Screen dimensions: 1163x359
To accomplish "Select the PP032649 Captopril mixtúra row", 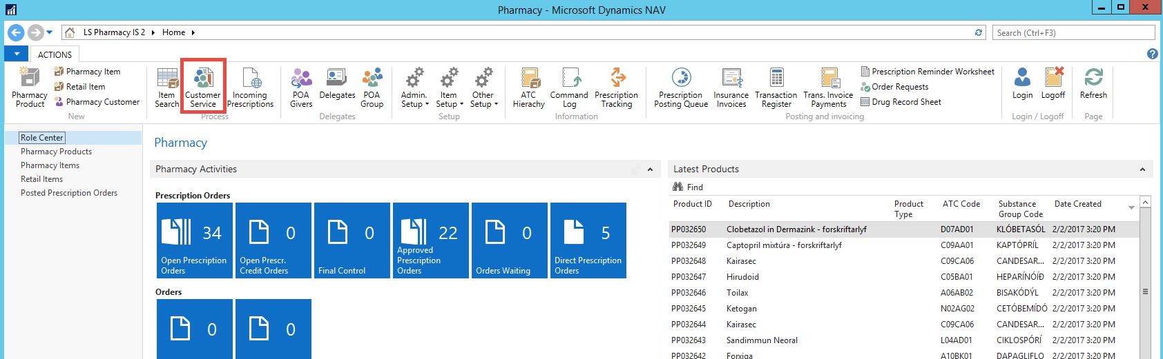I will point(784,245).
